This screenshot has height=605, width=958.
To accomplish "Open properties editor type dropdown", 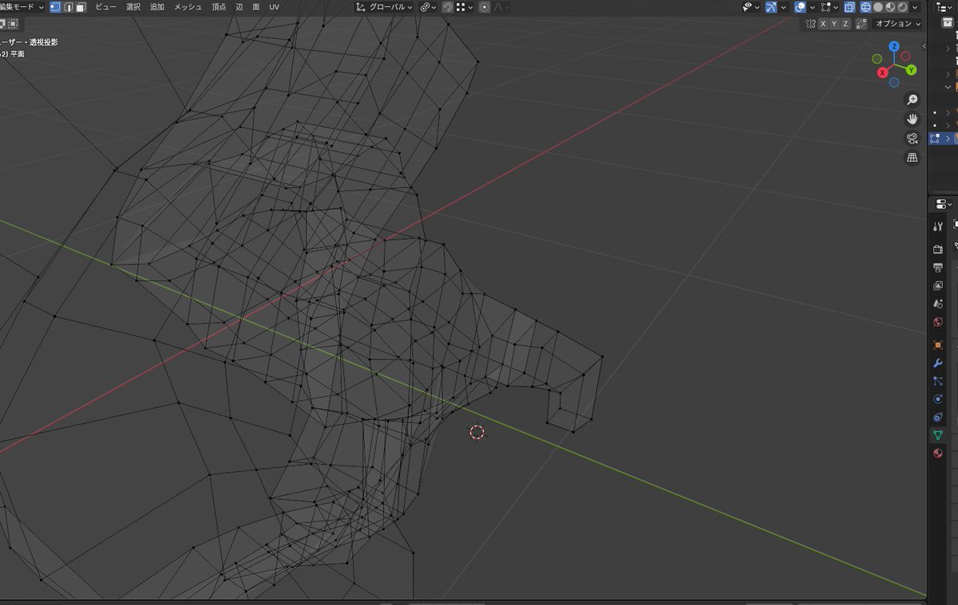I will coord(943,205).
